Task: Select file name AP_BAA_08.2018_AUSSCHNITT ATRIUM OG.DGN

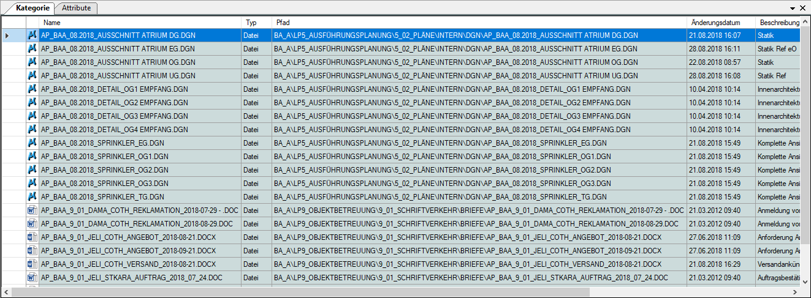Action: 118,62
